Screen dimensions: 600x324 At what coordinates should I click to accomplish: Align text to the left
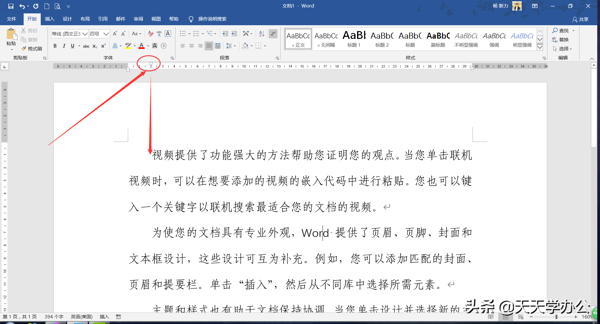(x=183, y=46)
